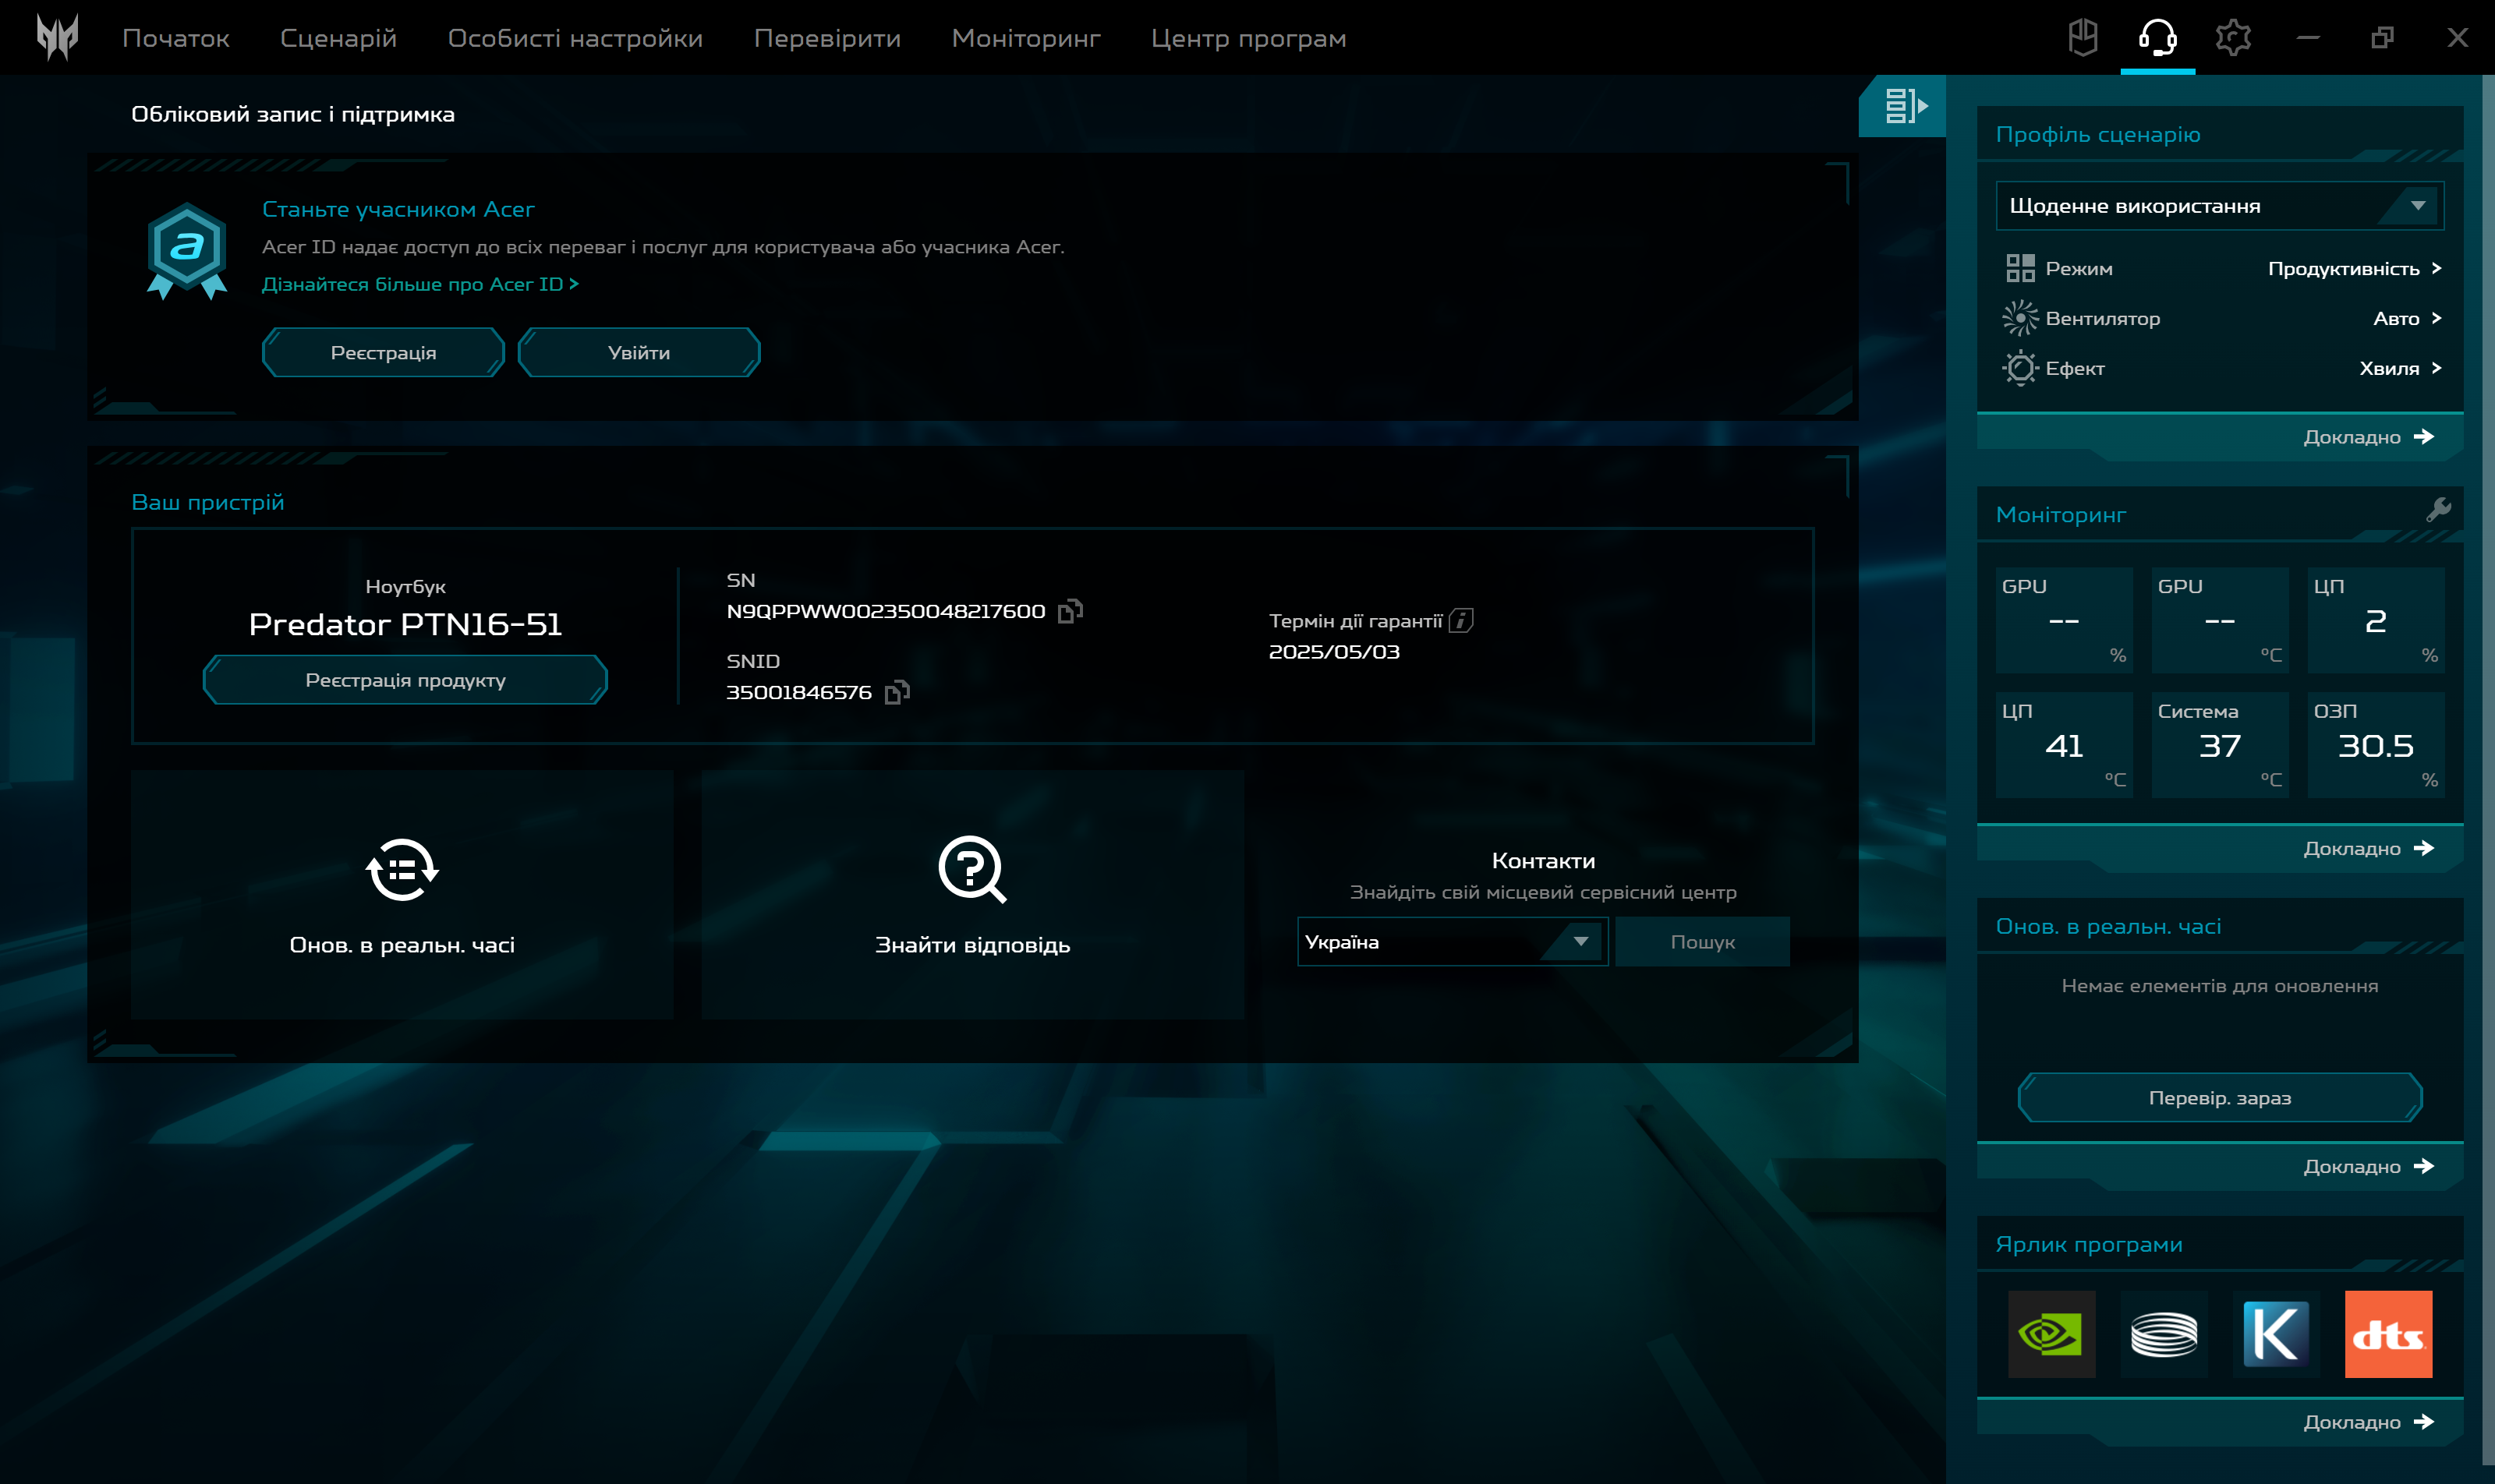Click the Реєстрація продукту button
Viewport: 2495px width, 1484px height.
404,679
